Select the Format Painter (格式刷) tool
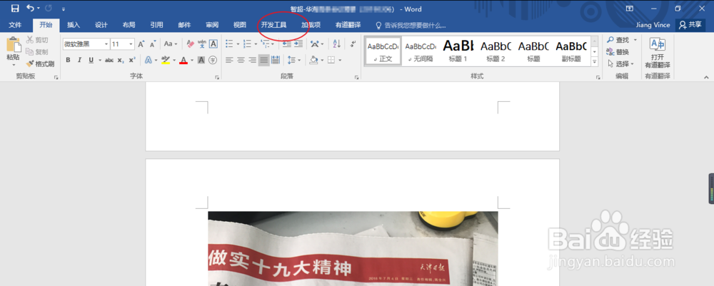The height and width of the screenshot is (286, 714). pos(40,64)
